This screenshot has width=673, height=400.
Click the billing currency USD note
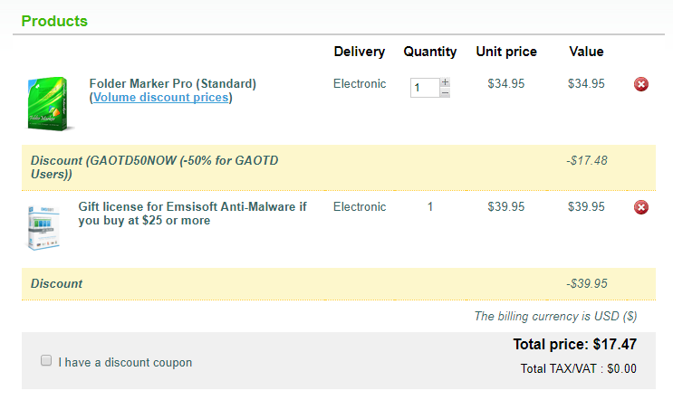[555, 317]
